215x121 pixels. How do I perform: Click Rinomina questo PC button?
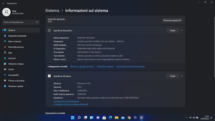[x=172, y=20]
